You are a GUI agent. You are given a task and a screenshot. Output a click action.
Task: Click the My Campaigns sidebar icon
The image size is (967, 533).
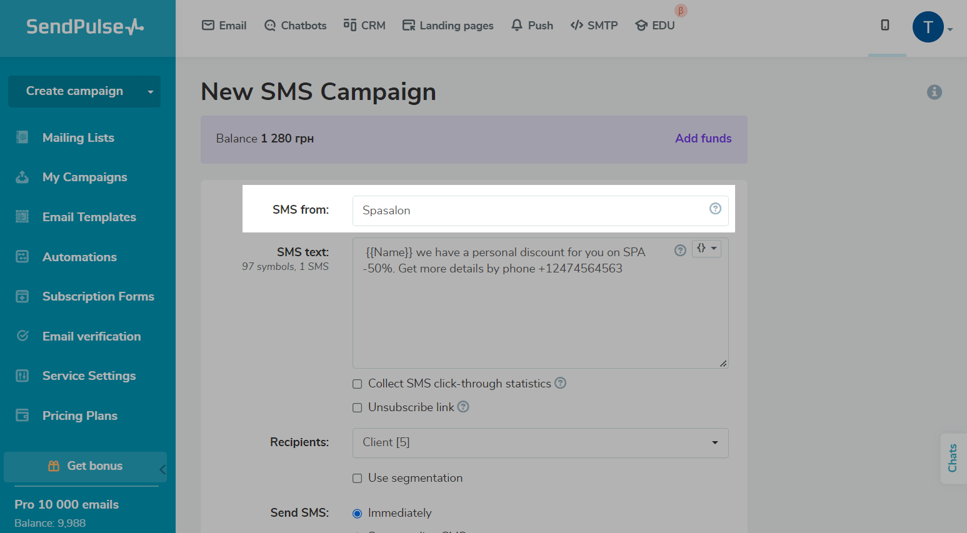[22, 177]
